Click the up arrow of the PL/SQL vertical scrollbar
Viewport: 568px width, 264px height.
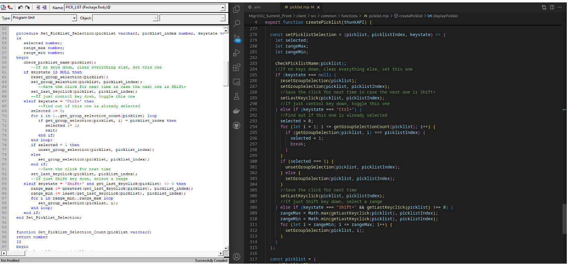[226, 30]
